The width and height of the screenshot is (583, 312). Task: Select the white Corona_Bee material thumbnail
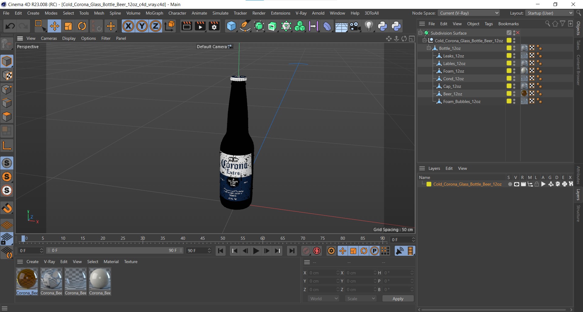click(x=100, y=279)
